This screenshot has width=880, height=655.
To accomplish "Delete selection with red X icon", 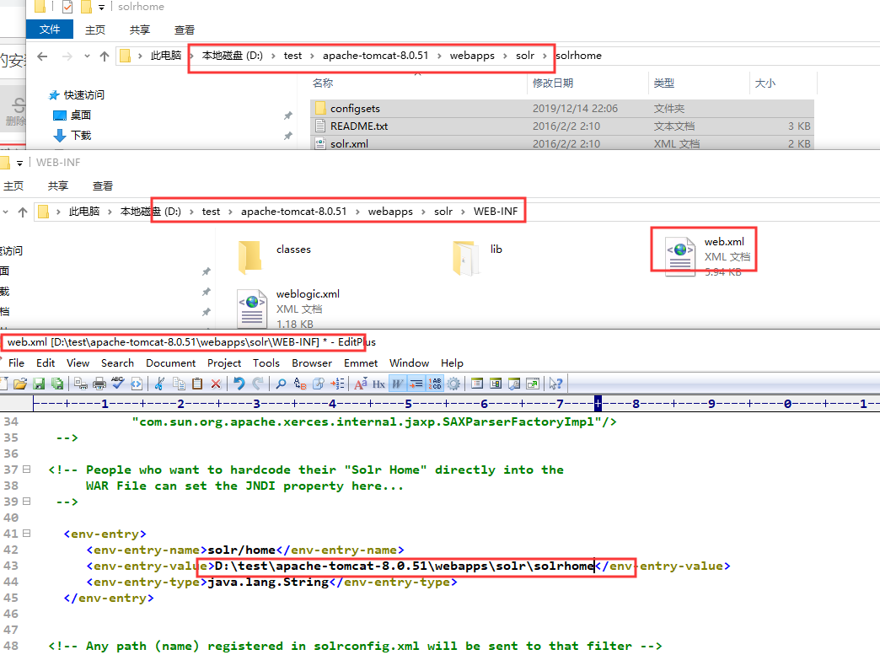I will [x=216, y=384].
